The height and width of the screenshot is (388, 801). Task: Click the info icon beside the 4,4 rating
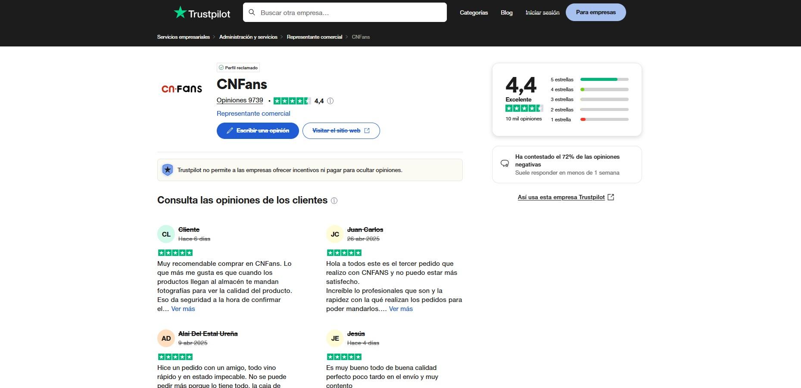pos(330,101)
